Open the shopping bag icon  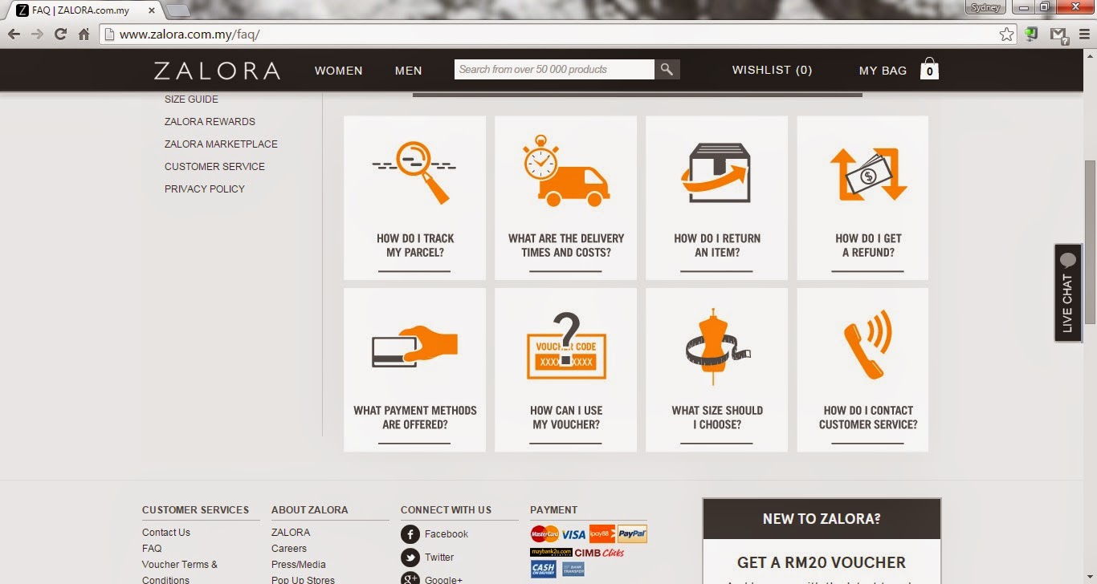point(929,69)
